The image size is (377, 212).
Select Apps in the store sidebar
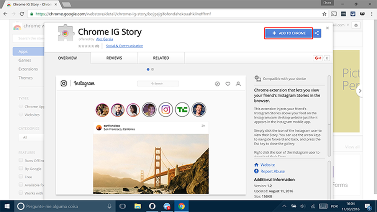point(28,51)
